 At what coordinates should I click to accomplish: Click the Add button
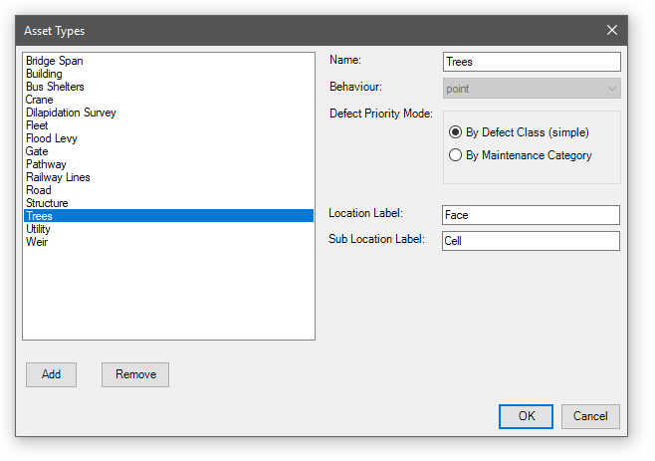coord(51,374)
